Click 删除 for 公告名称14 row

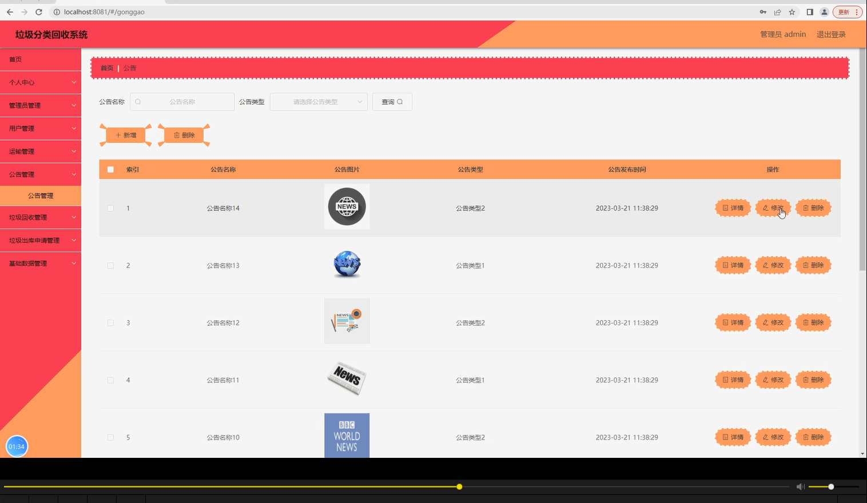(x=813, y=208)
